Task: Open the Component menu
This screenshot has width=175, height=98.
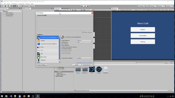Action: (21, 4)
